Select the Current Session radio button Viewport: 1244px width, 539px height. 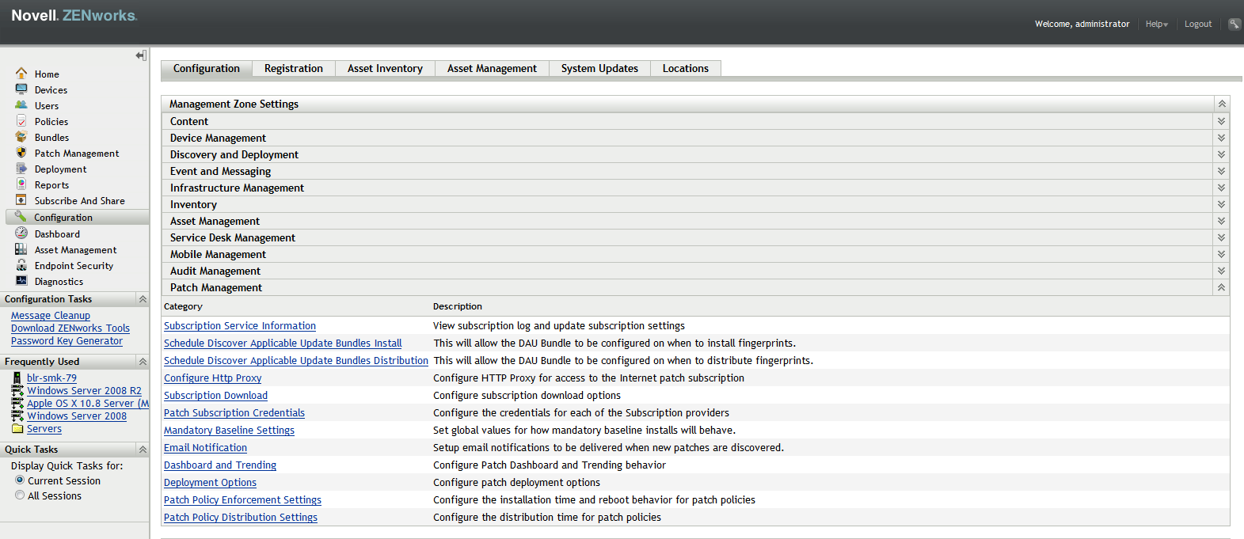click(x=20, y=480)
